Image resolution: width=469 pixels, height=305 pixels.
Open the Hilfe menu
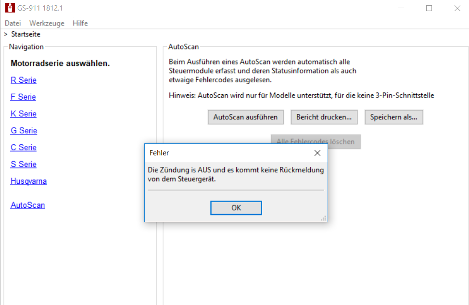[80, 23]
